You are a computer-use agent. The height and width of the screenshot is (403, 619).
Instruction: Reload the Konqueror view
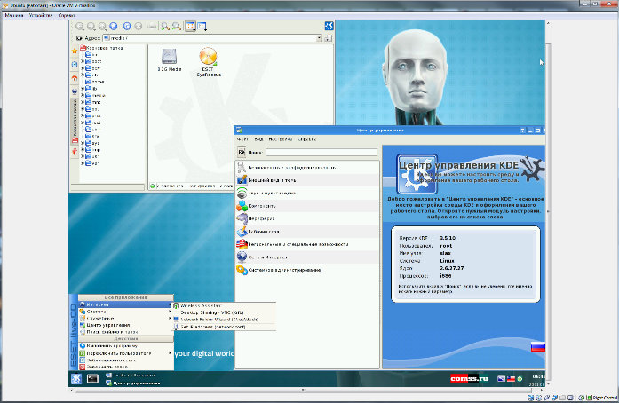[x=127, y=26]
